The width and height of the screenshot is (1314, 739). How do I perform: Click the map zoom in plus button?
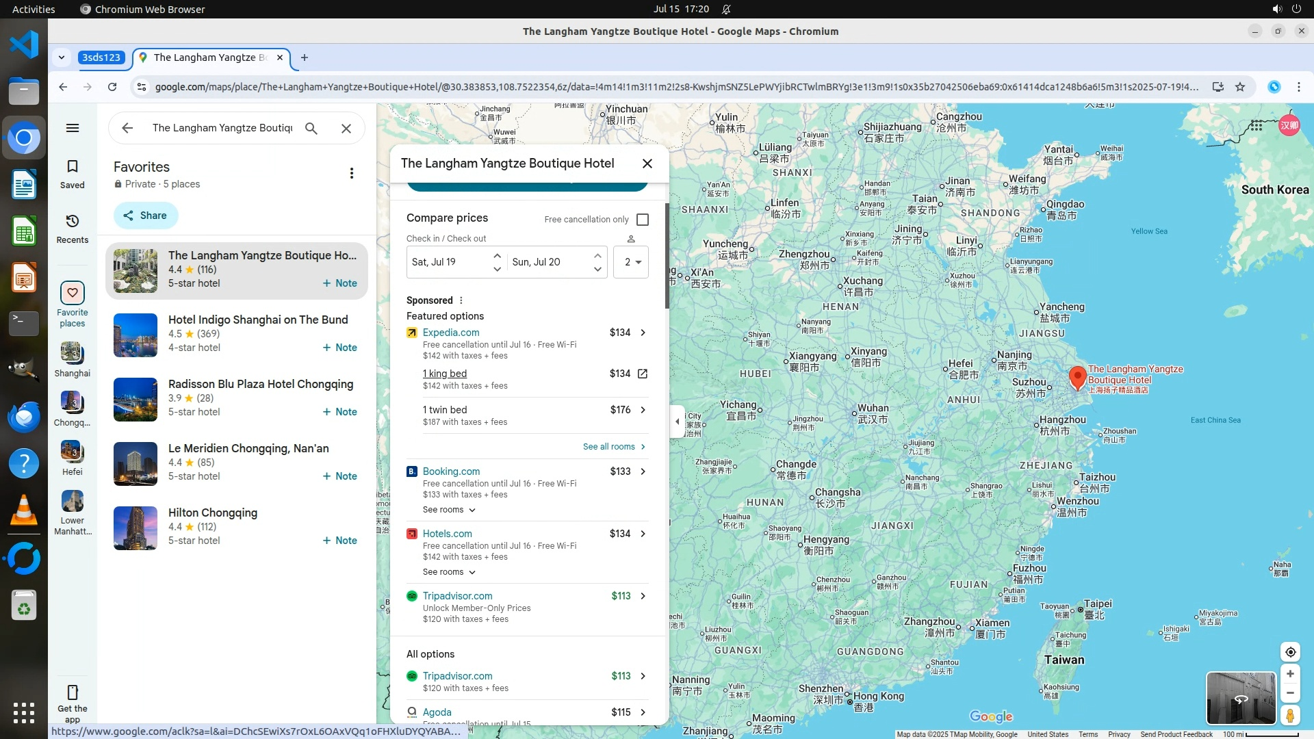pos(1290,674)
